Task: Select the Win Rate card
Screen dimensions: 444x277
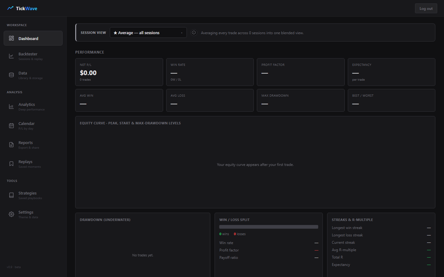Action: 210,72
